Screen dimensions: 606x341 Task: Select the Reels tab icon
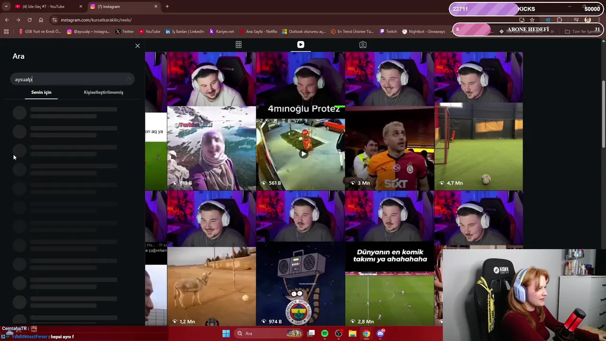301,45
